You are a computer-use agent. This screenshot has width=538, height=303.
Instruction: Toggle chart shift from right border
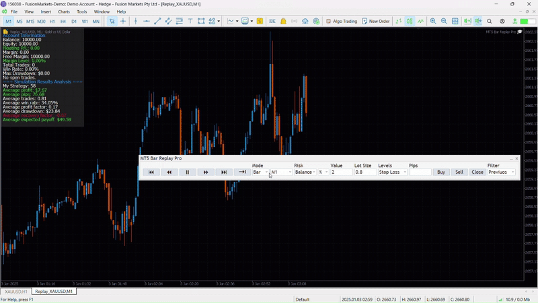click(x=478, y=22)
